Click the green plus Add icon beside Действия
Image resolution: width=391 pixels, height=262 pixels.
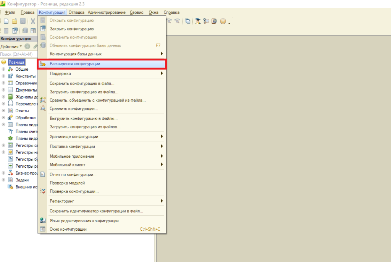(x=27, y=46)
